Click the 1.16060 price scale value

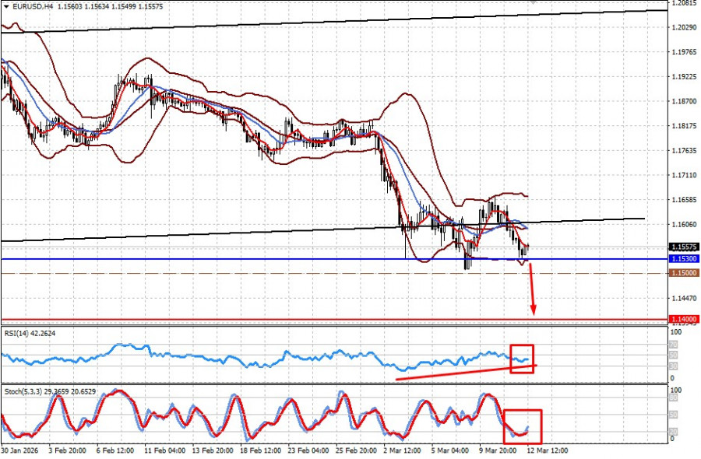pyautogui.click(x=685, y=224)
